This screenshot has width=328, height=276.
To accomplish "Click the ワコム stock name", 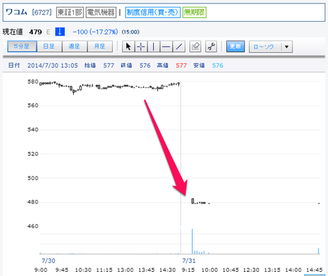I will click(16, 12).
